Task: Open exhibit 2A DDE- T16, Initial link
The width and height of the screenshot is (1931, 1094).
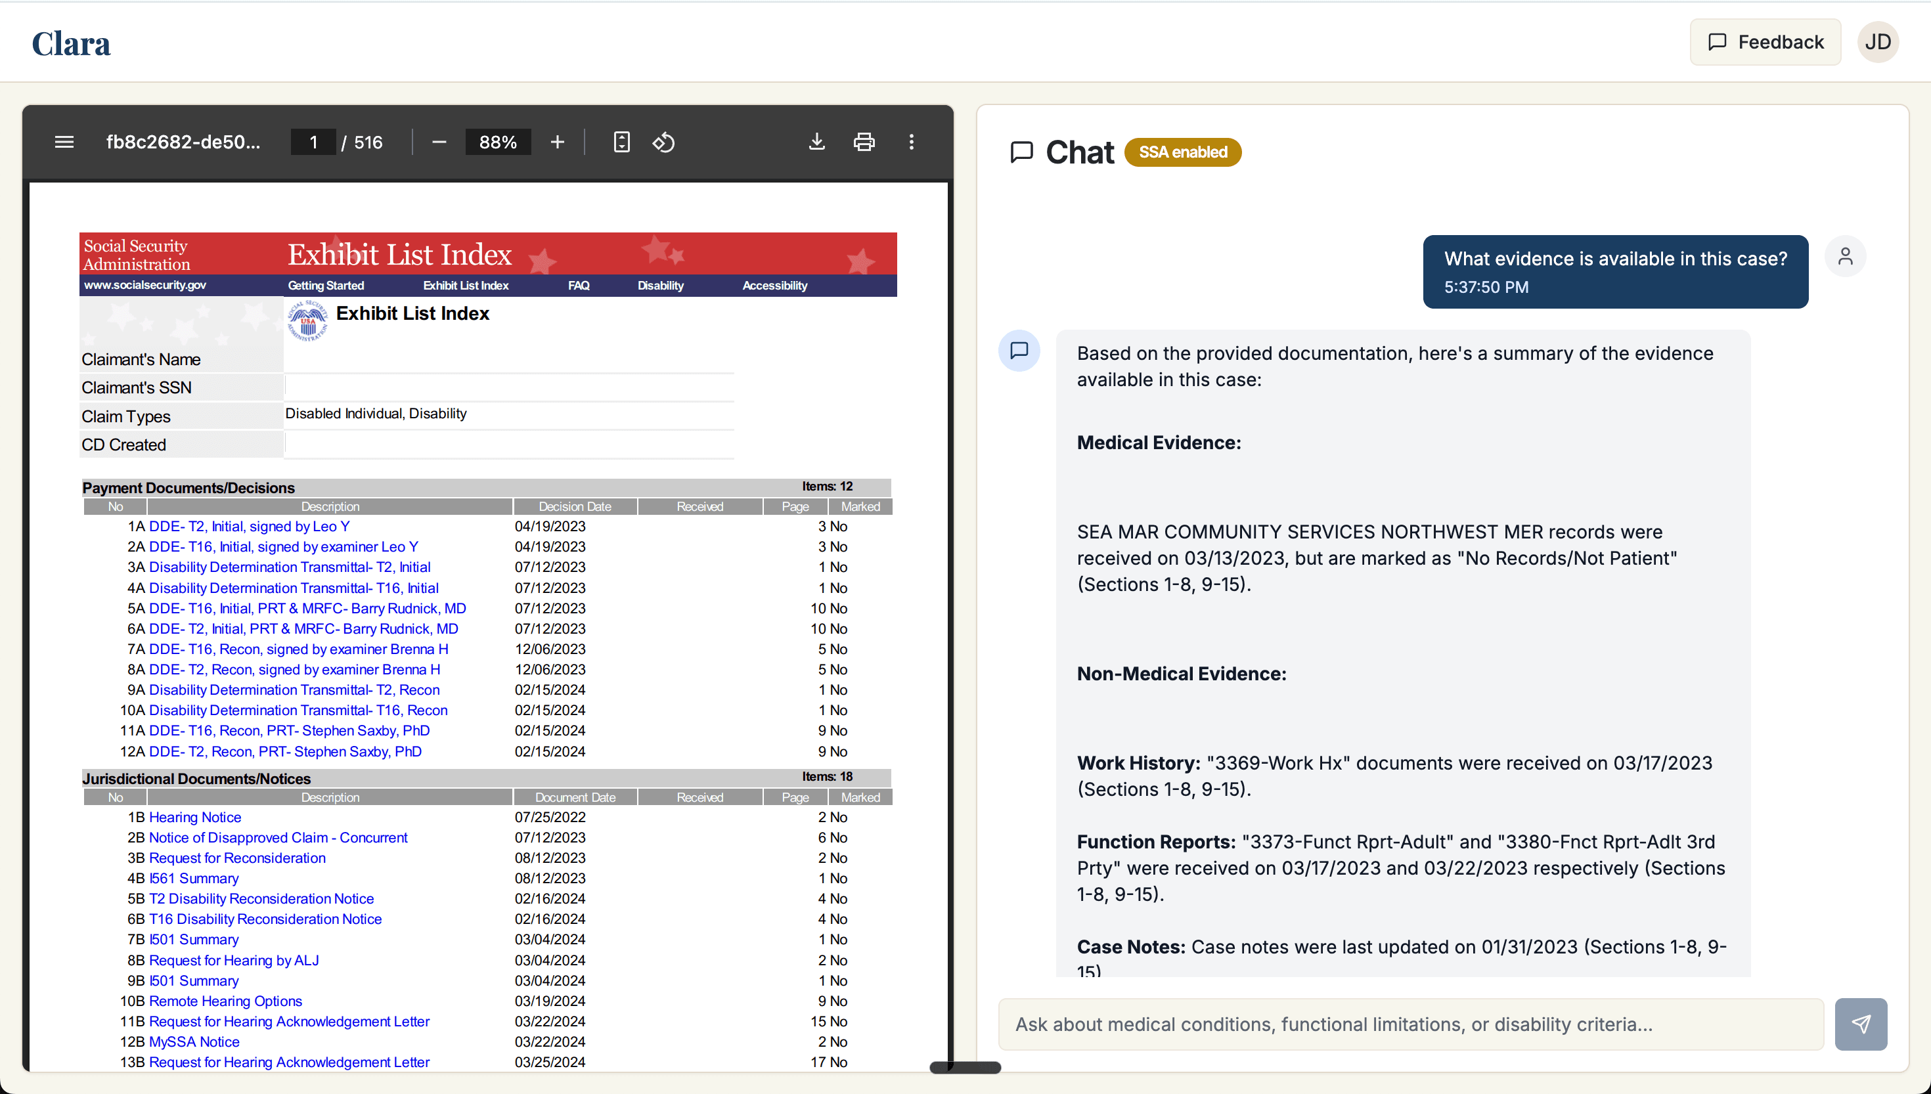Action: tap(284, 546)
